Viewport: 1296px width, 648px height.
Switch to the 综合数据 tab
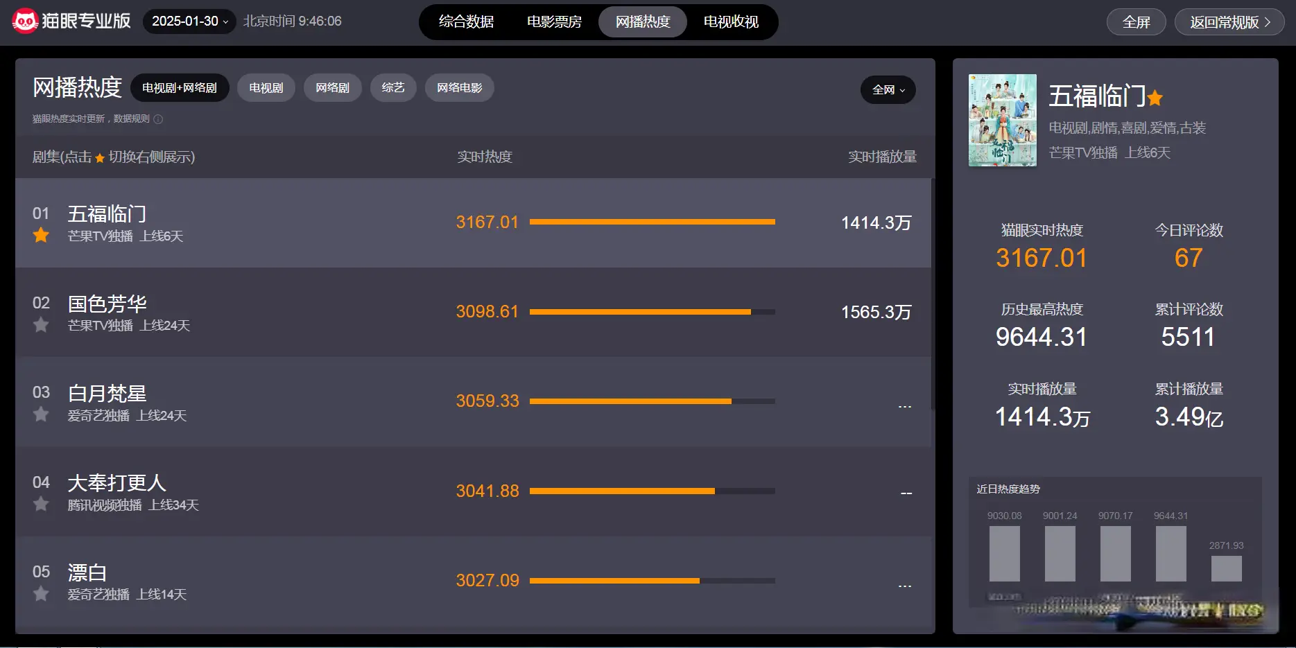(x=466, y=21)
